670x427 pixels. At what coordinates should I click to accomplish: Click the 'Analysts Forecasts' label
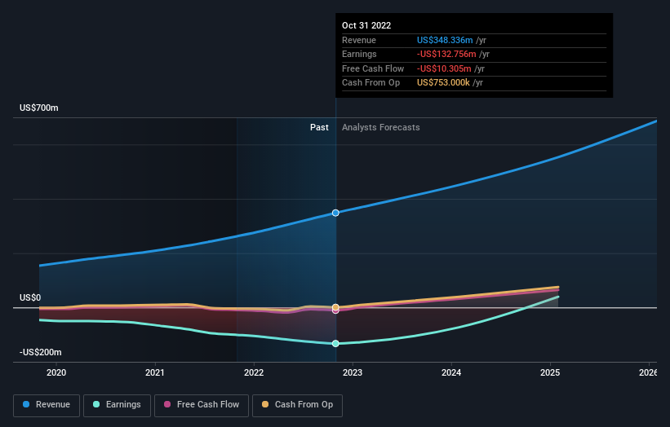coord(381,127)
